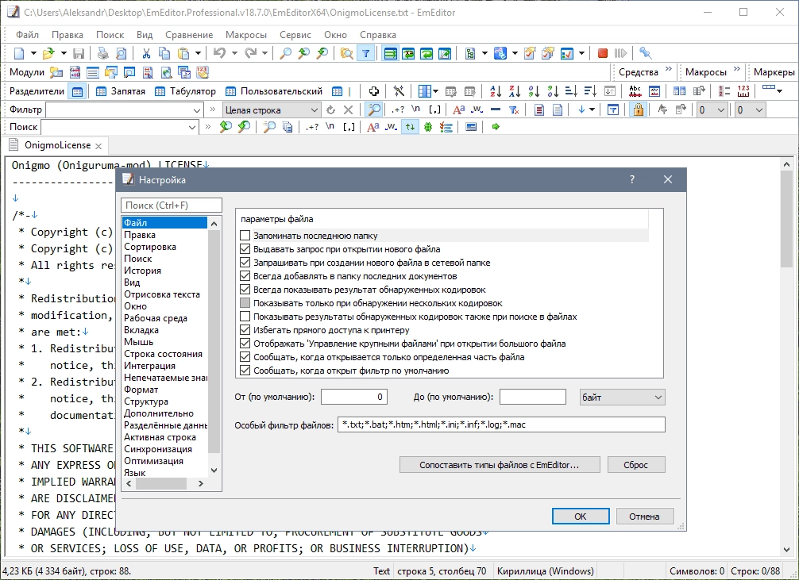Check 'Запоминать последнюю папку' checkbox
799x580 pixels.
(245, 236)
